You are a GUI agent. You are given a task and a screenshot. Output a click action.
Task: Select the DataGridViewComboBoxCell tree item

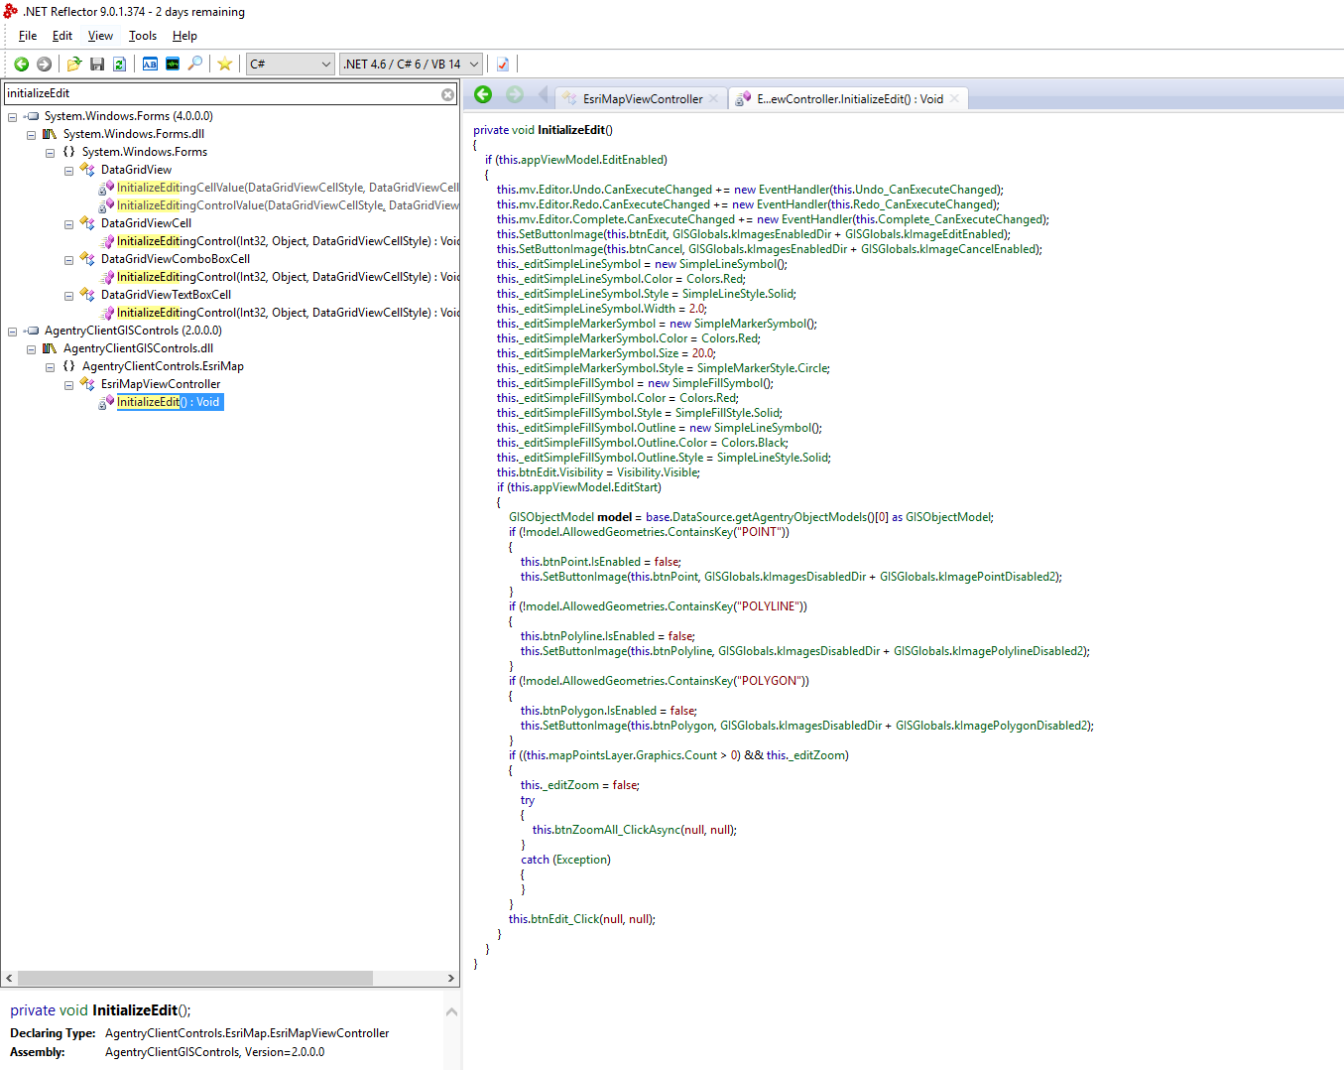coord(176,259)
